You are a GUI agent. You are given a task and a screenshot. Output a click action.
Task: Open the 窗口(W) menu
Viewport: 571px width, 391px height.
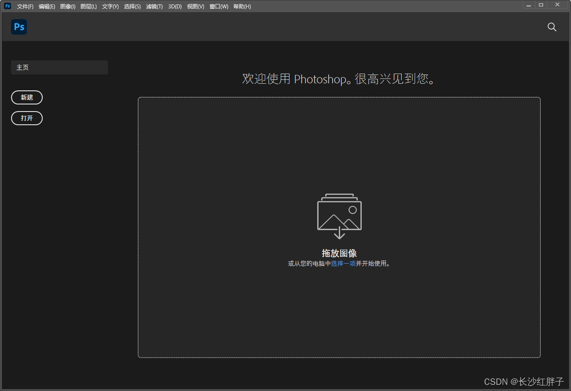point(219,7)
